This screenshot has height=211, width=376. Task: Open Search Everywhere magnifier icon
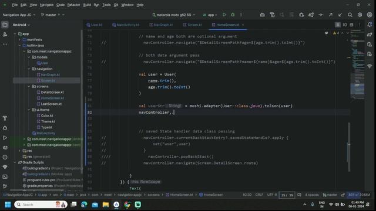tap(350, 15)
